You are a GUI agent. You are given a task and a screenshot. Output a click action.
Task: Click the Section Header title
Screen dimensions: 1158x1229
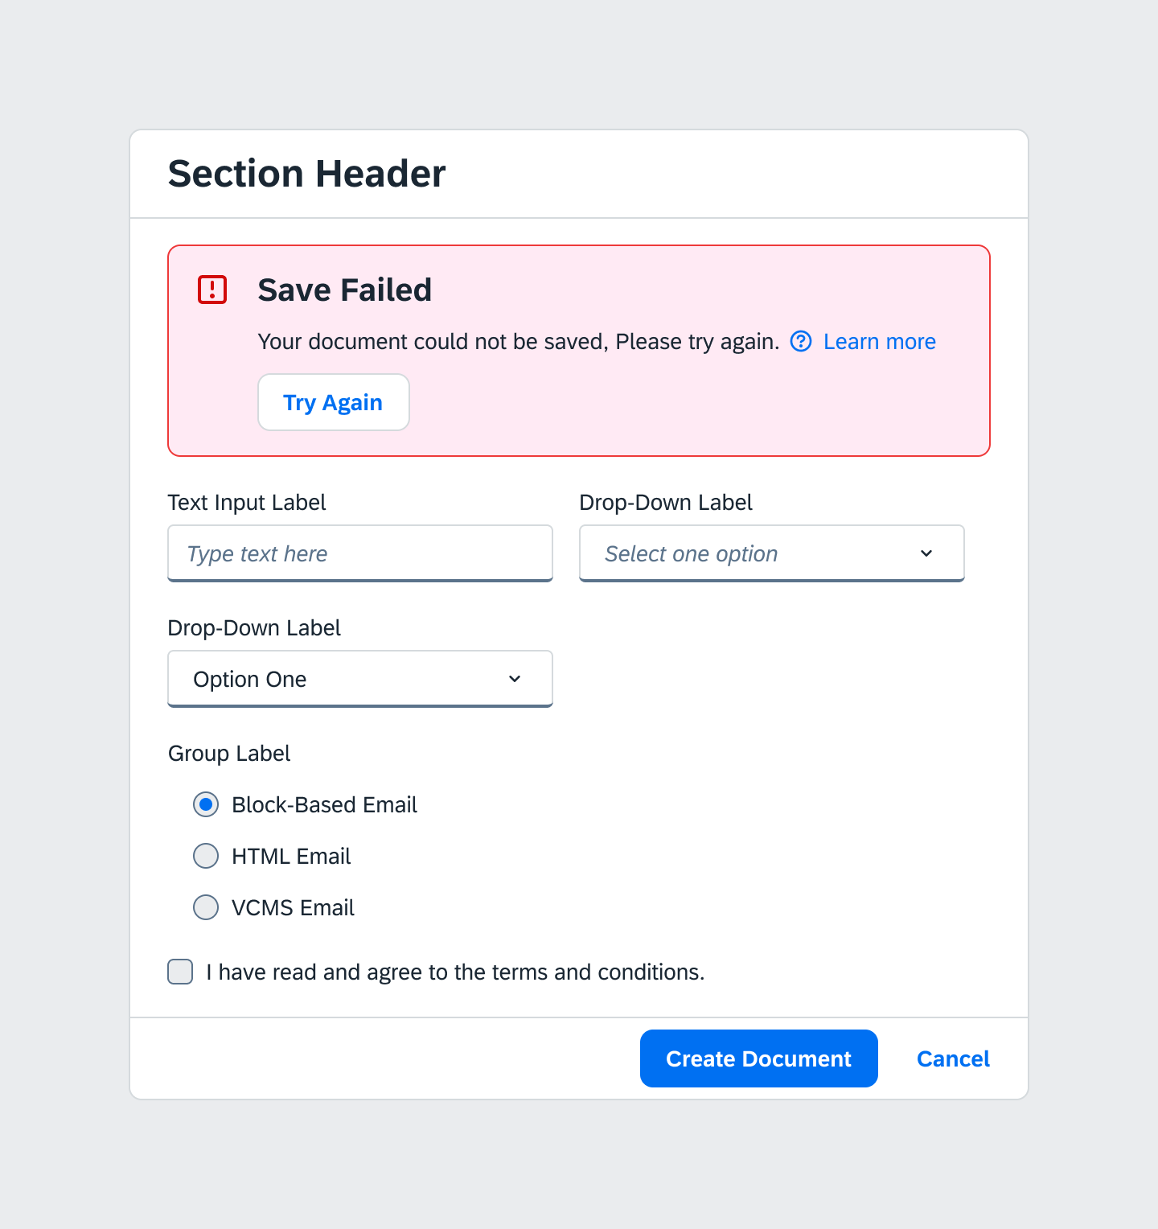306,174
